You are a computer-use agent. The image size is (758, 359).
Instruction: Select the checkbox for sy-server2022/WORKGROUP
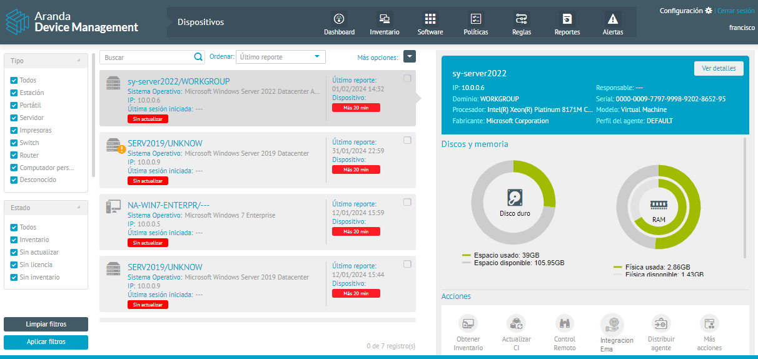[x=407, y=78]
